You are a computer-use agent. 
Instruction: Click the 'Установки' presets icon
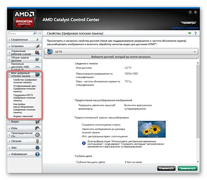click(x=37, y=46)
